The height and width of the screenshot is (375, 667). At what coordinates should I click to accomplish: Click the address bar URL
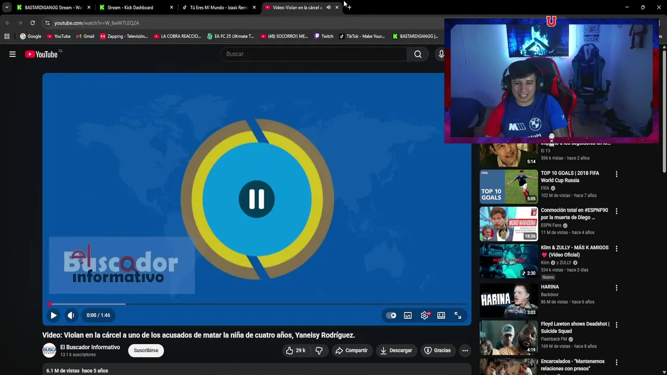pyautogui.click(x=97, y=23)
